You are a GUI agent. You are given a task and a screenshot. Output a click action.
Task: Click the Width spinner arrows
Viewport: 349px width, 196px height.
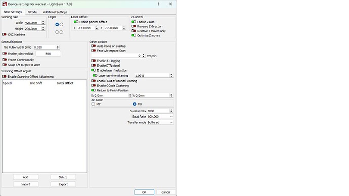[x=43, y=23]
